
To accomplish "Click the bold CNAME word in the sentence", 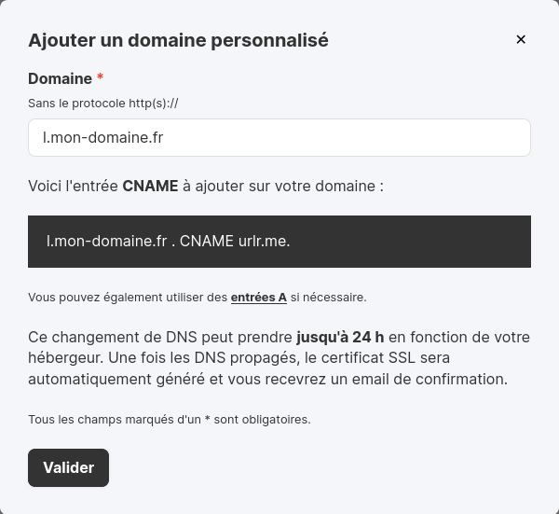I will [x=150, y=186].
